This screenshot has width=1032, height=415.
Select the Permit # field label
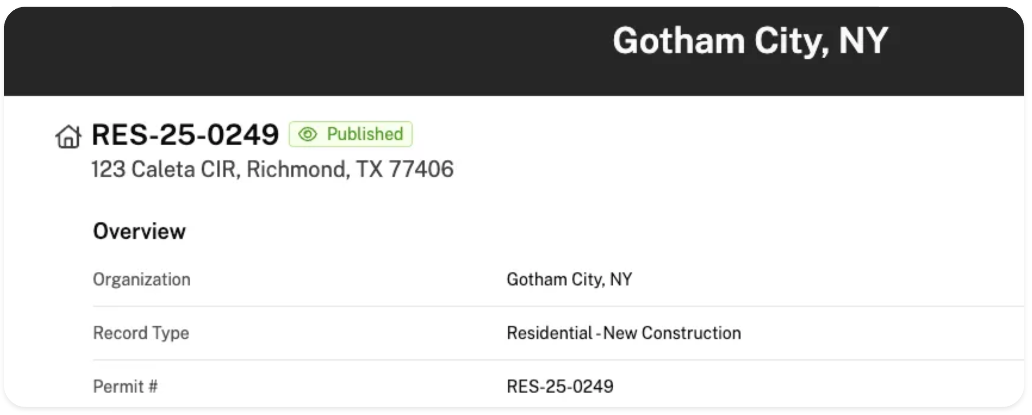[x=125, y=387]
